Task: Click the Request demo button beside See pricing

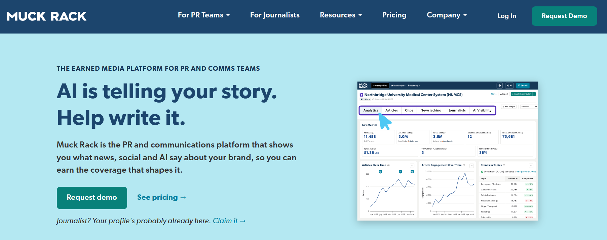Action: (x=92, y=198)
